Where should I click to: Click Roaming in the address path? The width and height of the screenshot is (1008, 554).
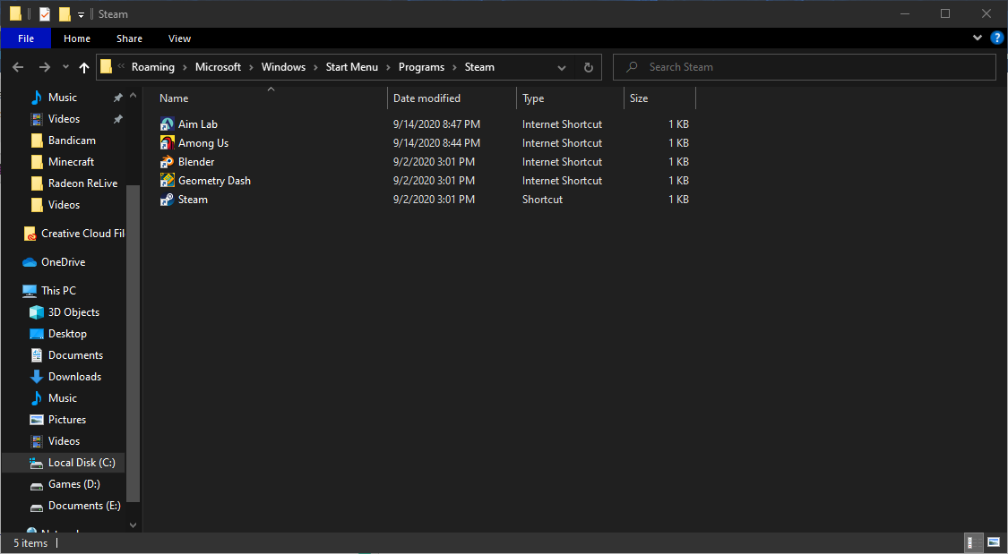(153, 67)
